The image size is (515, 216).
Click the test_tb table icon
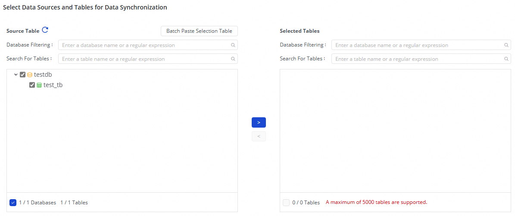tap(39, 85)
